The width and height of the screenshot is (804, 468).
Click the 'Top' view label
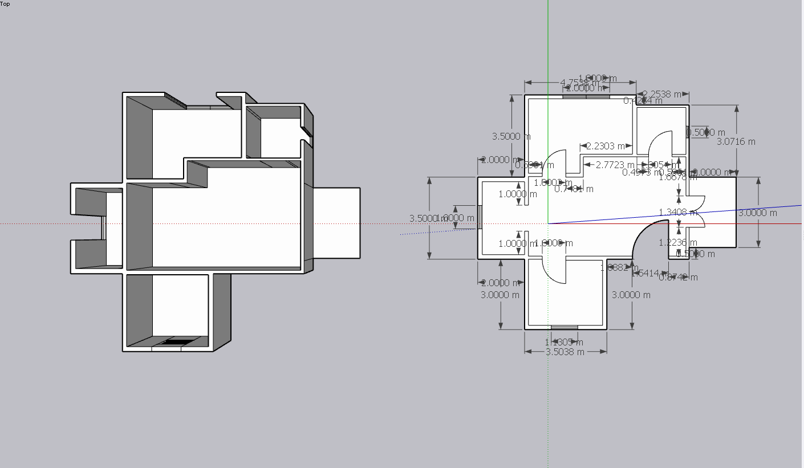tap(5, 3)
